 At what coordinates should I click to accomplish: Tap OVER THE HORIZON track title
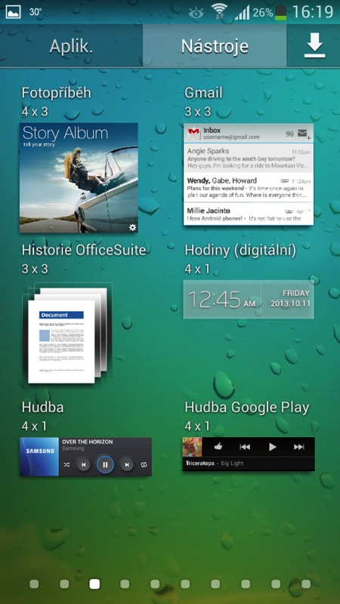[x=88, y=442]
